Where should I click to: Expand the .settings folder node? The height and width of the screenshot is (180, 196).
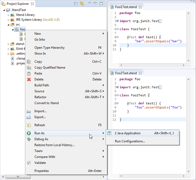pyautogui.click(x=8, y=54)
